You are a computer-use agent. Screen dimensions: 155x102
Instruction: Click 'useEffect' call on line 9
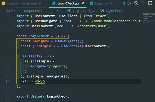30,56
